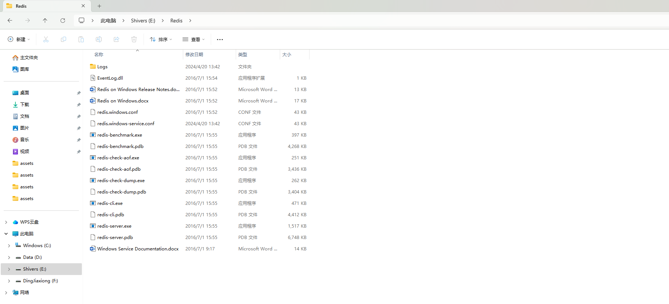Unpin 下载 using its pin icon

click(79, 105)
